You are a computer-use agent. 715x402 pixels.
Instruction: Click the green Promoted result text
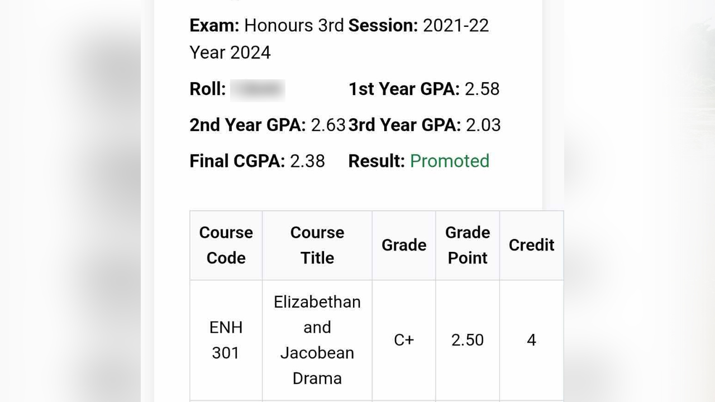point(450,161)
